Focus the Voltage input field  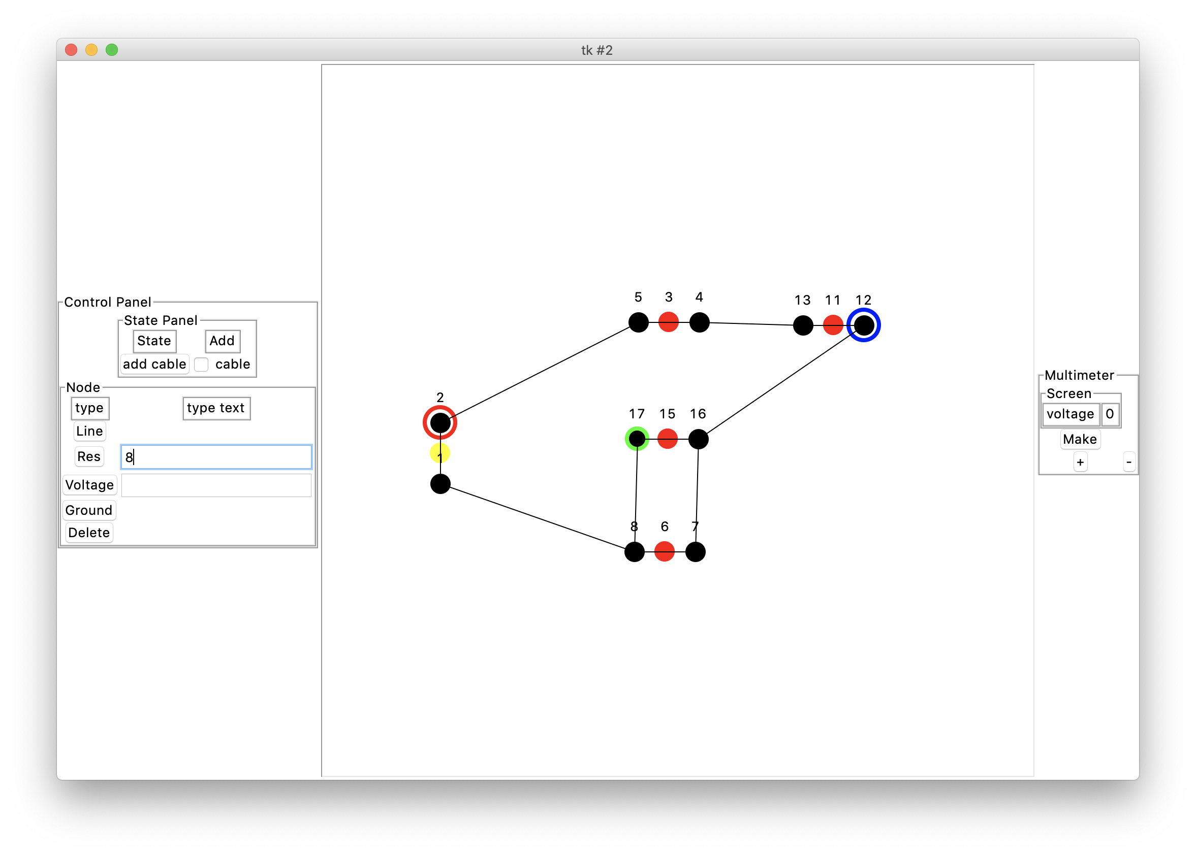point(216,485)
